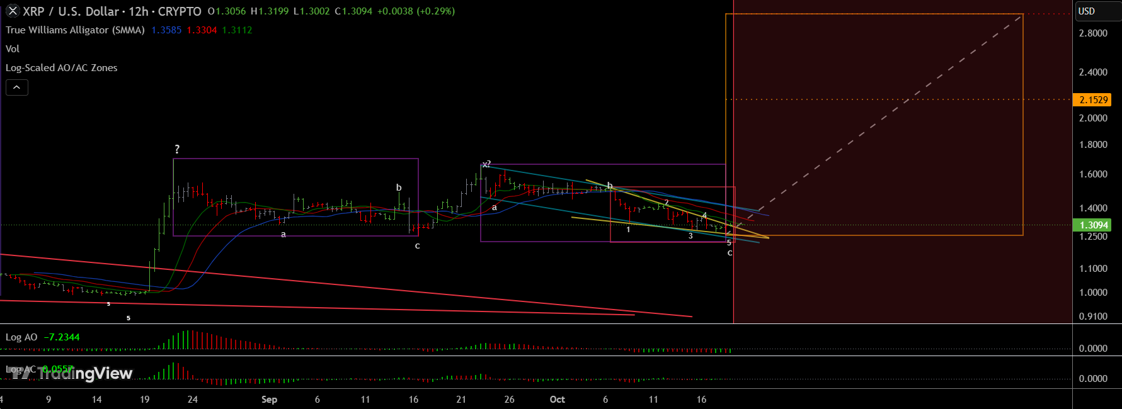Viewport: 1122px width, 409px height.
Task: Click the Sep label on time axis
Action: tap(269, 400)
